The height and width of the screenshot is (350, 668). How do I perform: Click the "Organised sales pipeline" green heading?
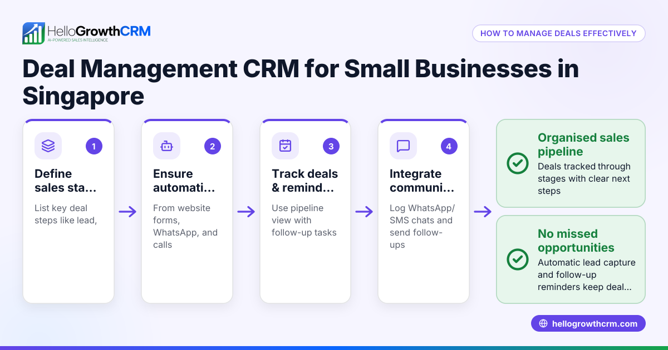tap(583, 144)
